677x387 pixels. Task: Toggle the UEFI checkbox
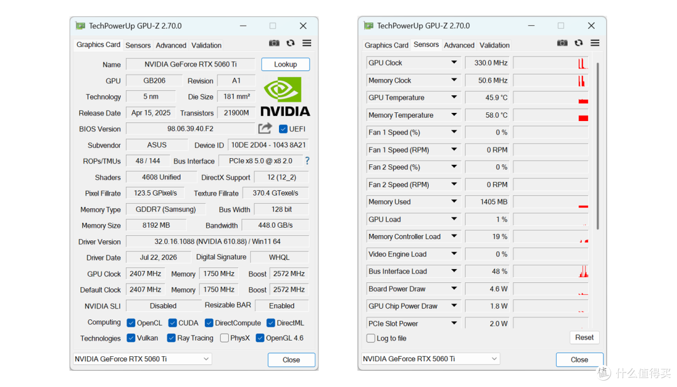(x=283, y=129)
